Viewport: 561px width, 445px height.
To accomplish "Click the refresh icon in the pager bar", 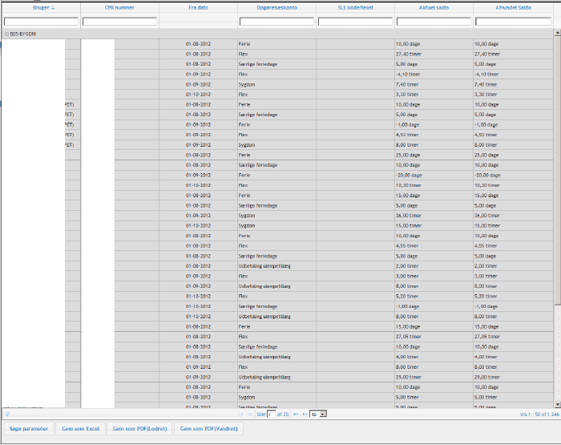I will (7, 414).
